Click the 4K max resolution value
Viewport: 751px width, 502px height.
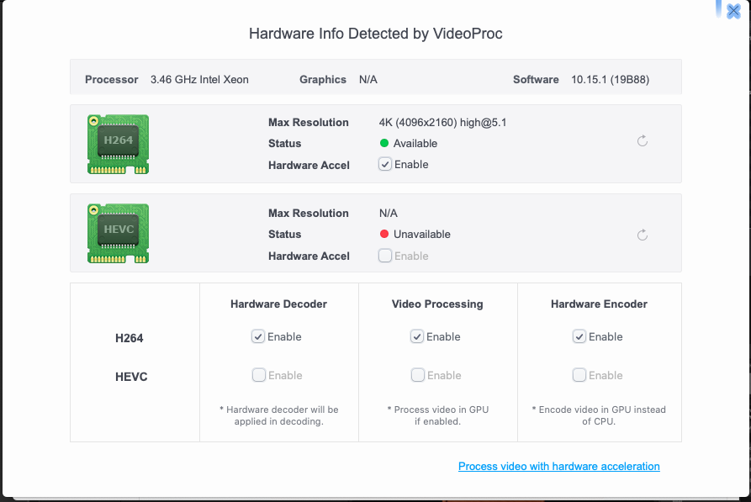(442, 123)
